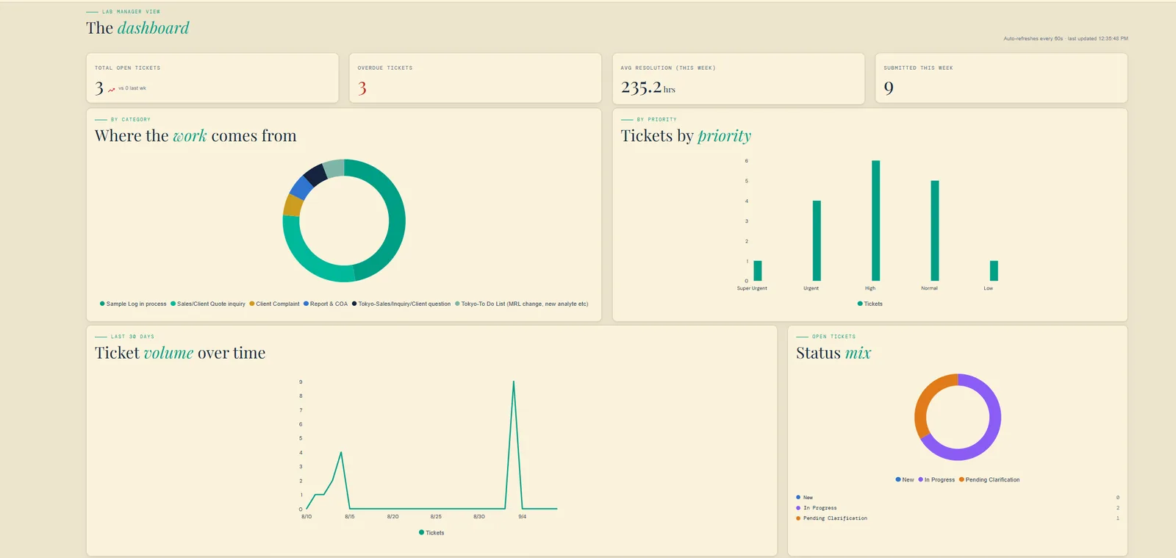Toggle the Tickets legend under the priority bar chart
Screen dimensions: 1176x558
pos(870,304)
